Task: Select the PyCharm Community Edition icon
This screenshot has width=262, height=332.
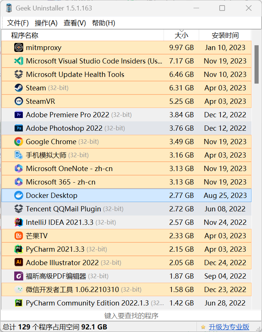Action: tap(19, 303)
